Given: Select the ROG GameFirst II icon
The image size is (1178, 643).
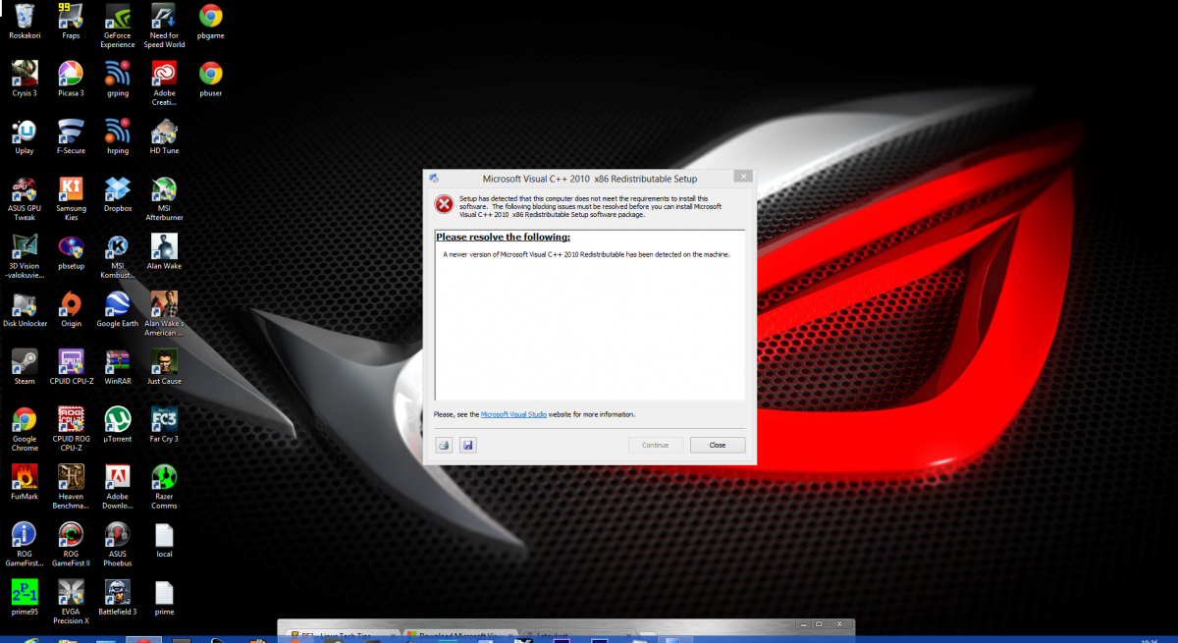Looking at the screenshot, I should coord(71,546).
